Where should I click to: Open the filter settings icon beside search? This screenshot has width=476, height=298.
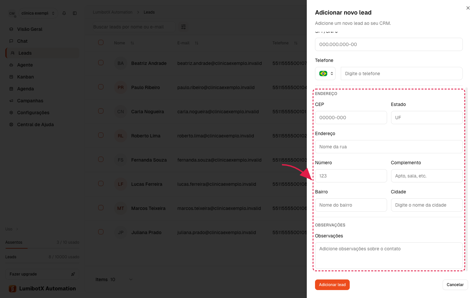tap(183, 27)
